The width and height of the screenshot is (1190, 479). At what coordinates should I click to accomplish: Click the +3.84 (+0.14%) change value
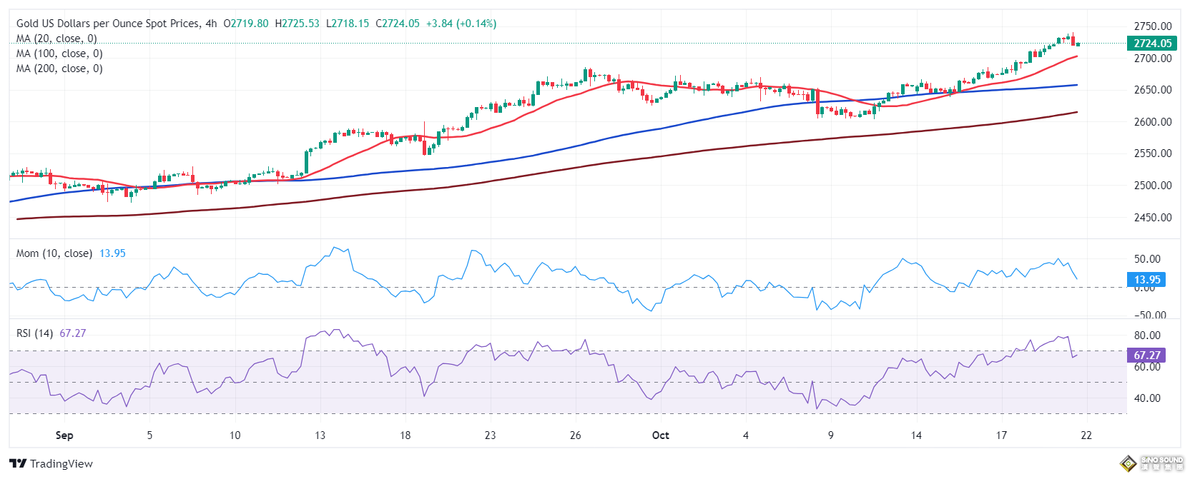tap(461, 24)
